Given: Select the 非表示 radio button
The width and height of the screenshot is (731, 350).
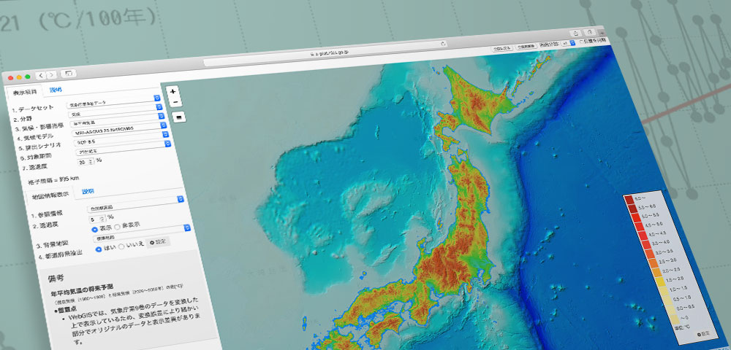Looking at the screenshot, I should (x=117, y=226).
